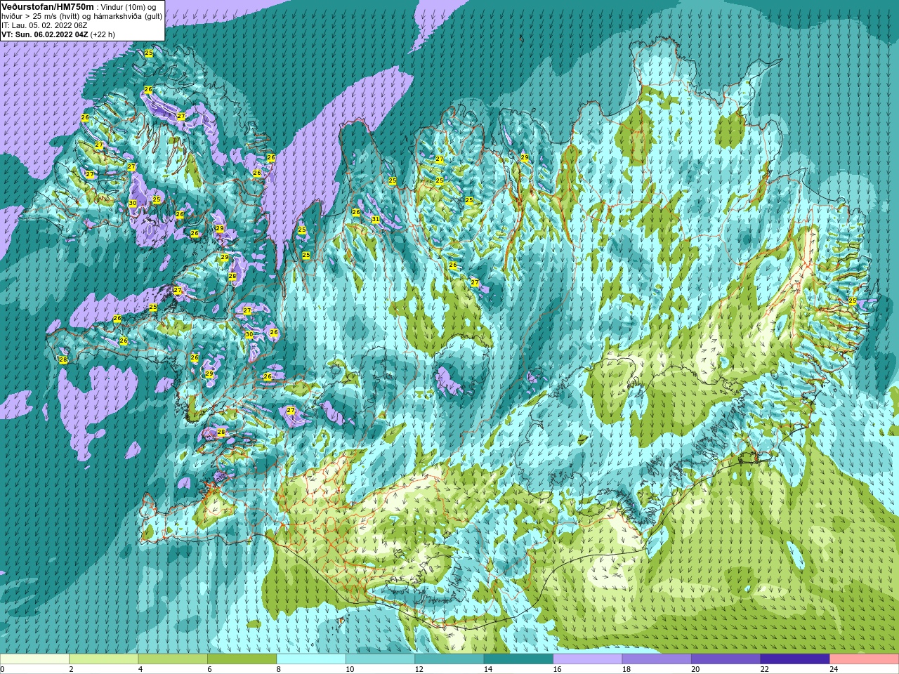Click the light lavender 16–18 m/s legend swatch
Screen dimensions: 899x674
point(588,659)
